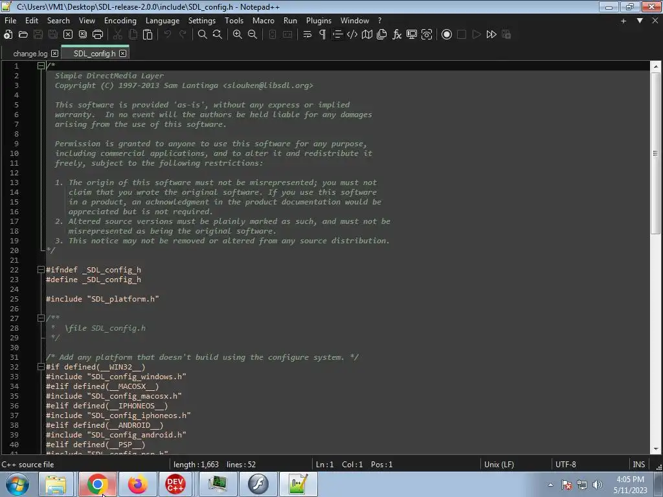The height and width of the screenshot is (497, 663).
Task: Open the Plugins menu
Action: (319, 21)
